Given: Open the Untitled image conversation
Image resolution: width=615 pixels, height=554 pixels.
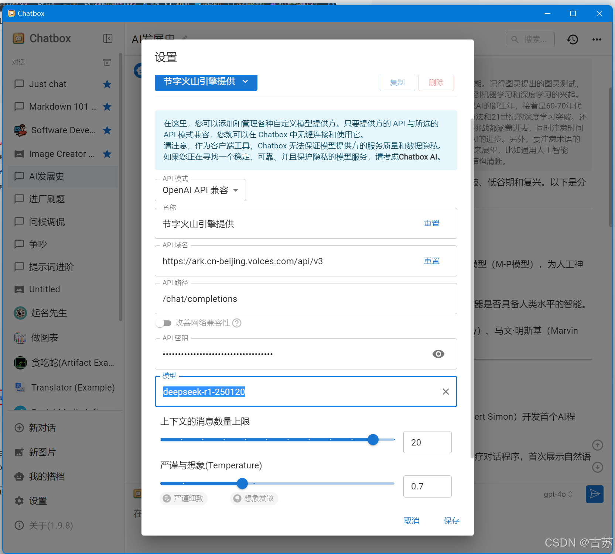Looking at the screenshot, I should click(63, 289).
